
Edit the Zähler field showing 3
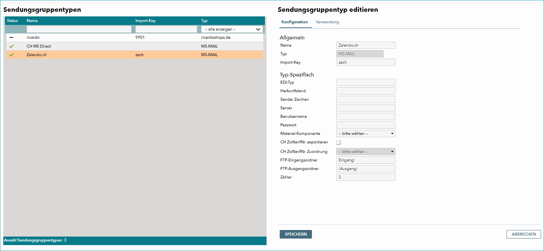366,177
